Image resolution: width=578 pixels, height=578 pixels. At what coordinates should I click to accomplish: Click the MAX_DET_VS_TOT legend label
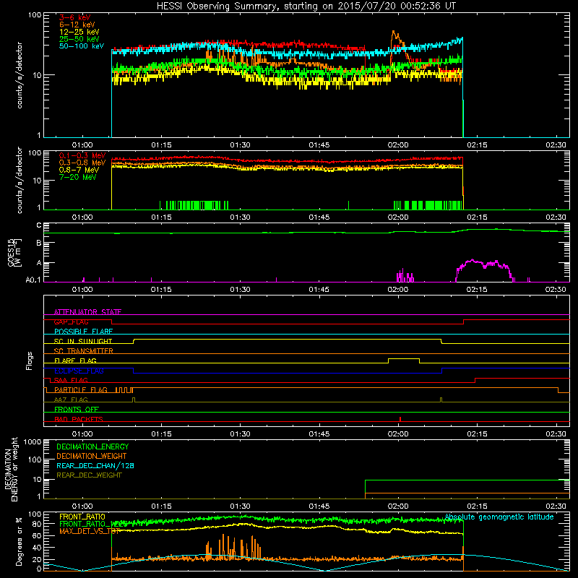(x=90, y=531)
